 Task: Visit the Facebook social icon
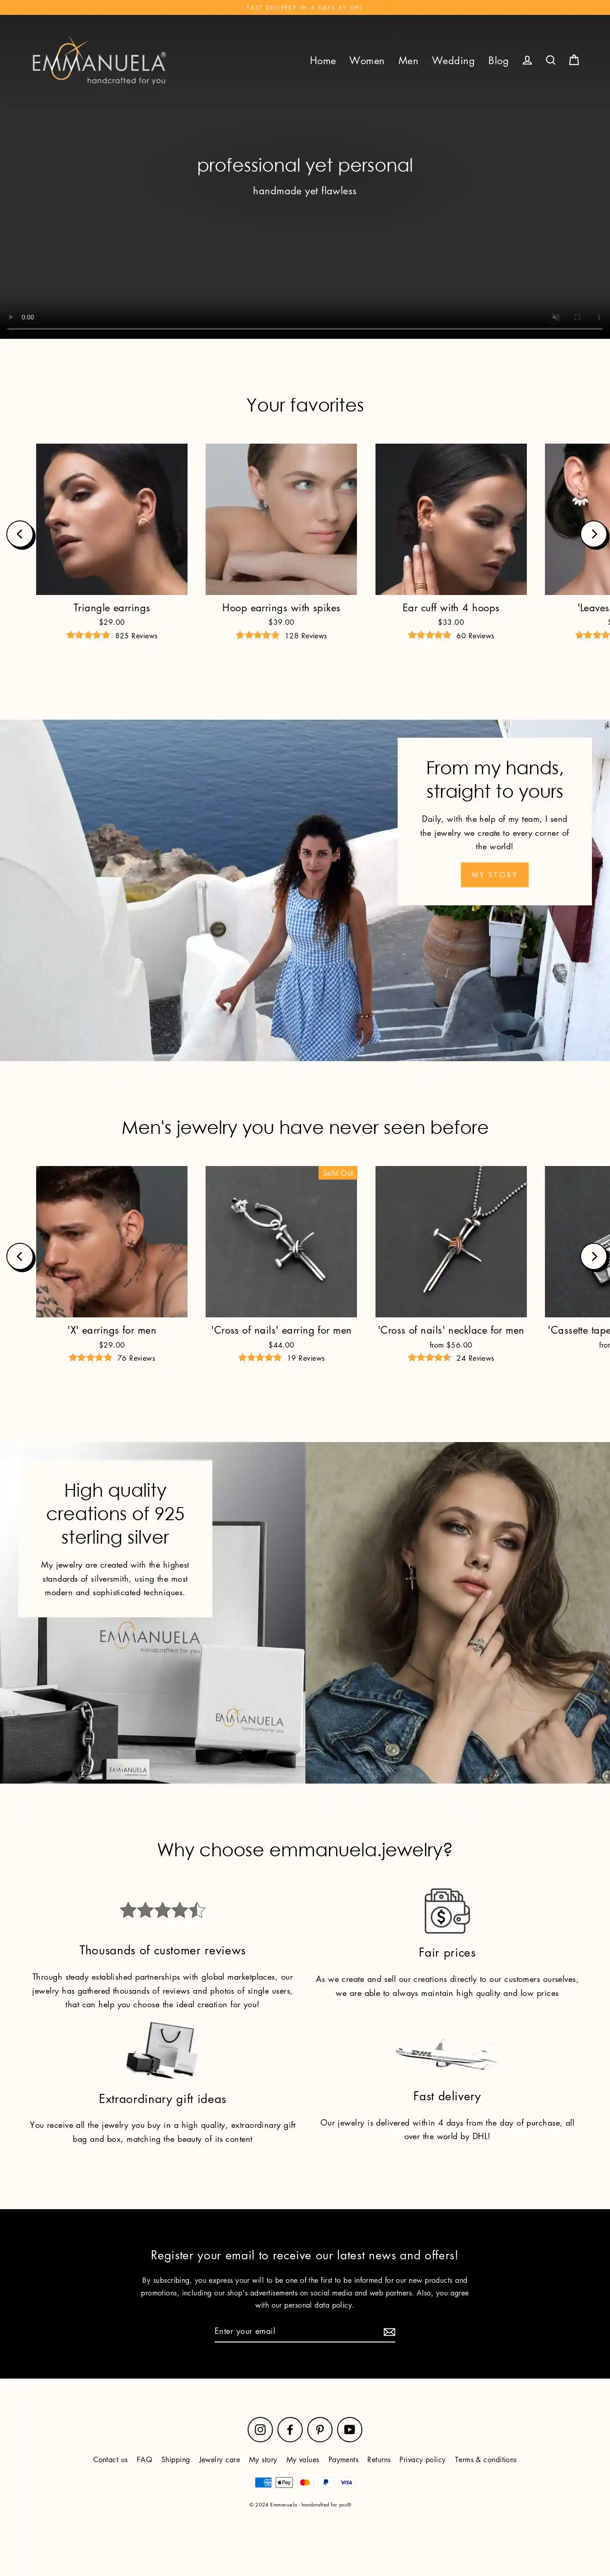[x=290, y=2429]
